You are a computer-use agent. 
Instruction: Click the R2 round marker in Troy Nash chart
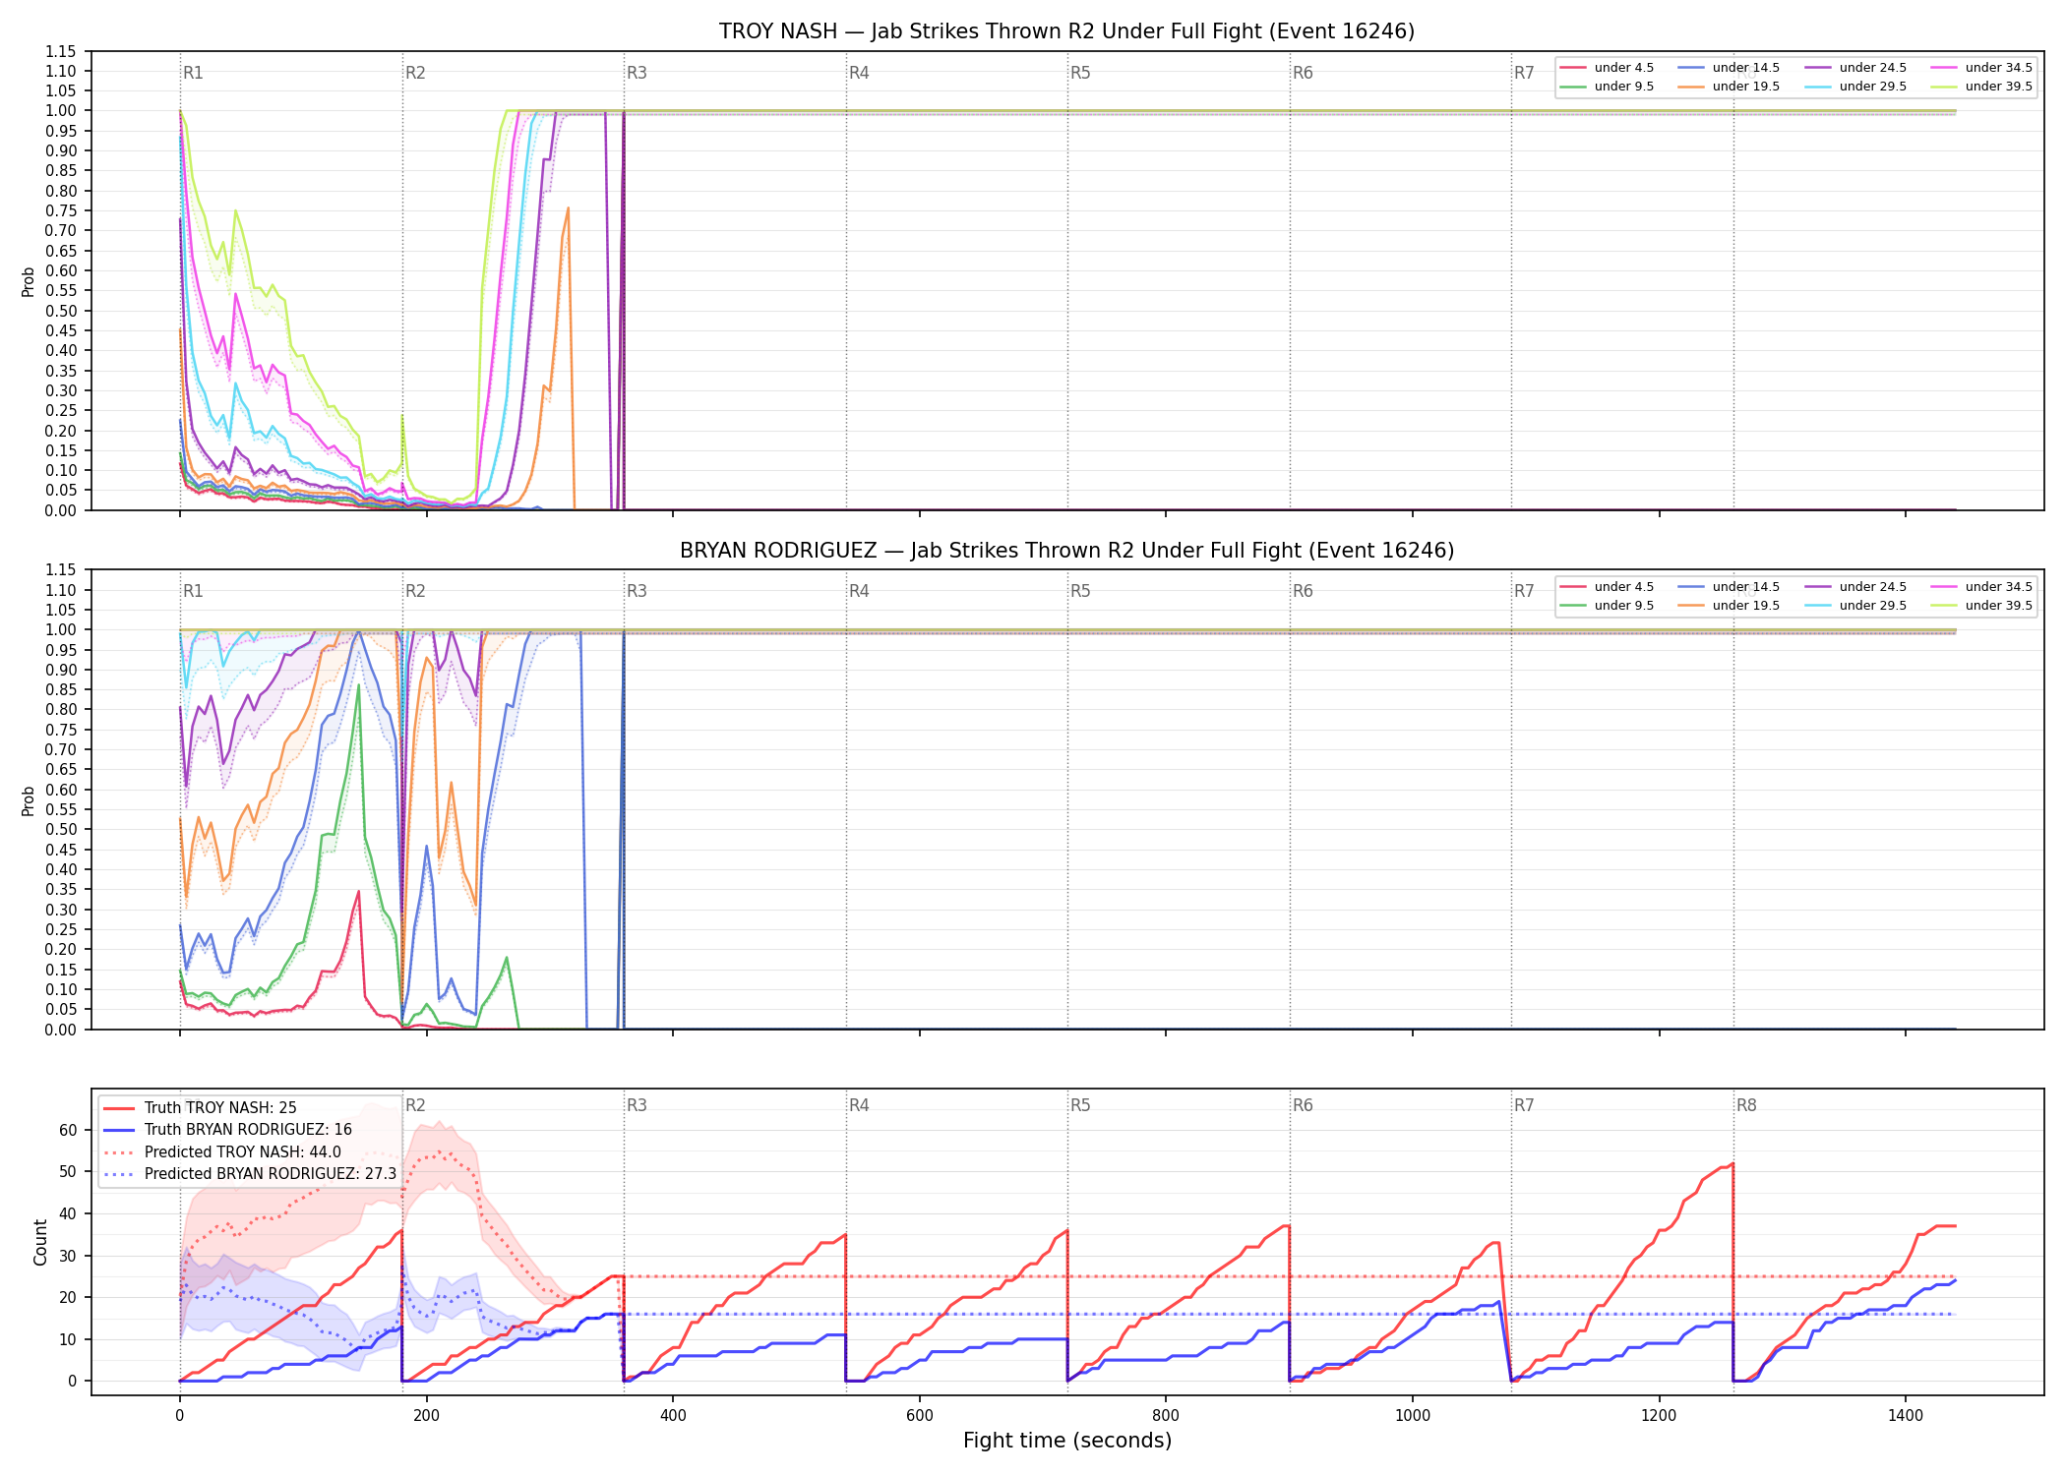tap(415, 73)
